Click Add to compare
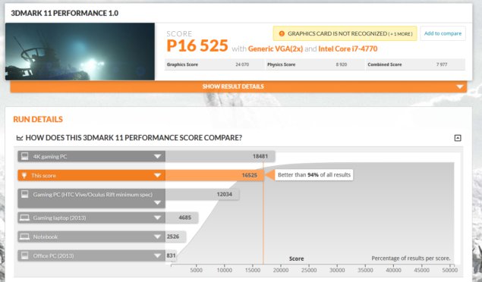The width and height of the screenshot is (482, 282). [443, 33]
